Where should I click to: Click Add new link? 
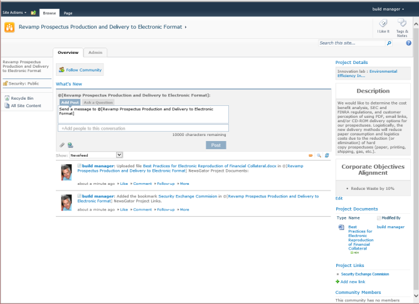[x=355, y=282]
